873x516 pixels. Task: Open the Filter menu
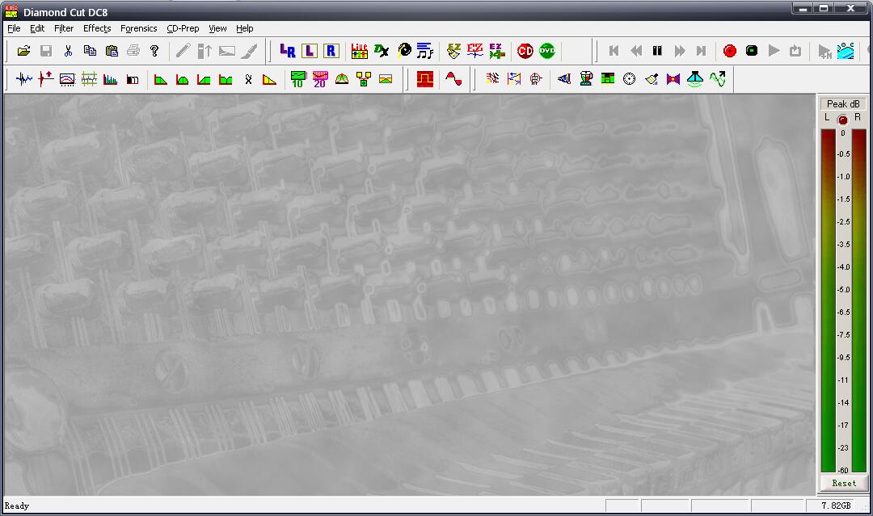point(64,28)
